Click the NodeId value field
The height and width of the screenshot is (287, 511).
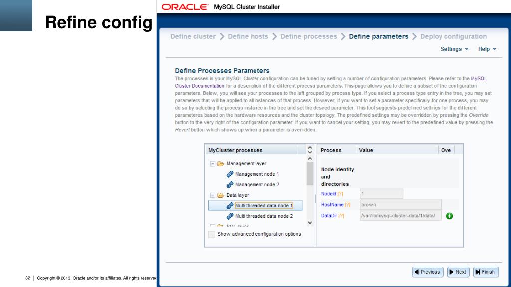point(381,194)
